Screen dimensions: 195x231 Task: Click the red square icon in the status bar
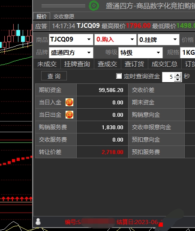161,225
